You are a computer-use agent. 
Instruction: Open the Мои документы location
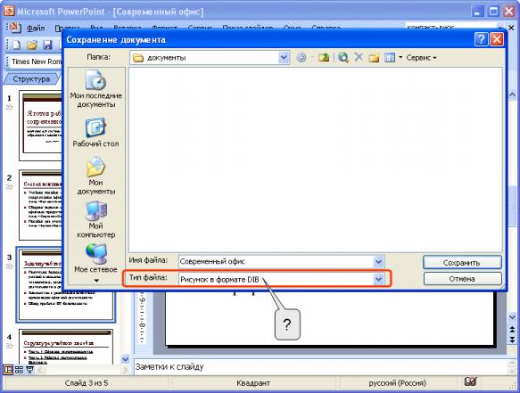[95, 176]
